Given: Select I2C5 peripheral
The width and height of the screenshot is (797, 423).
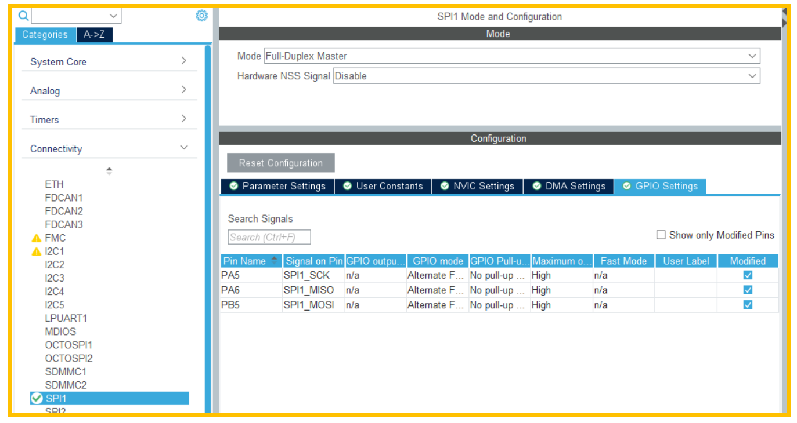Looking at the screenshot, I should [x=55, y=305].
